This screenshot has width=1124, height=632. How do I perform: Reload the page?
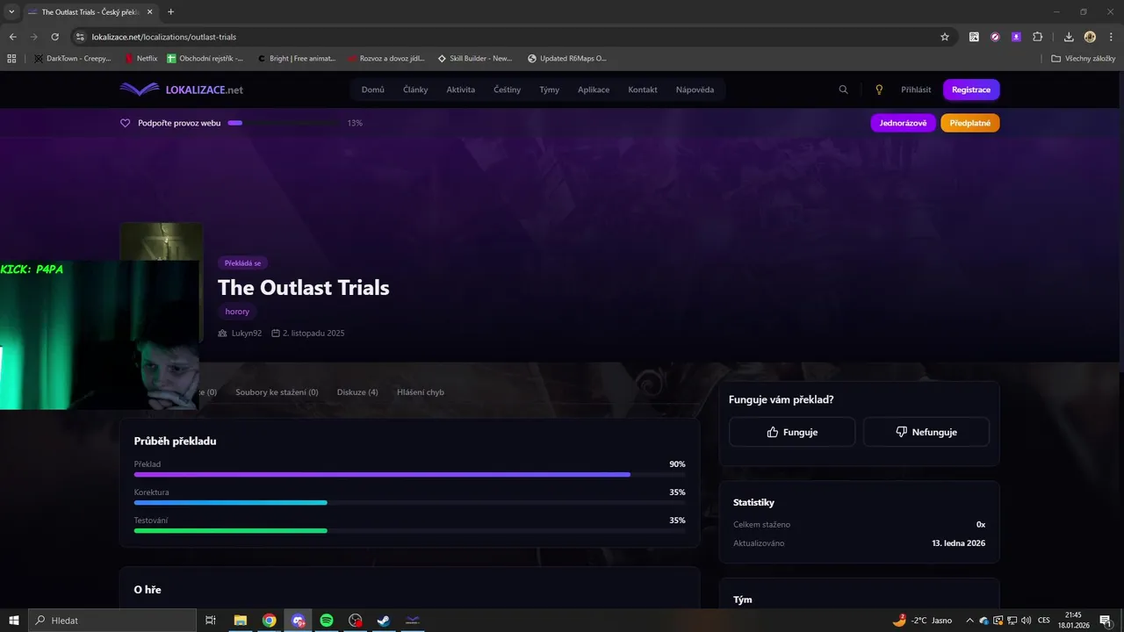(54, 37)
